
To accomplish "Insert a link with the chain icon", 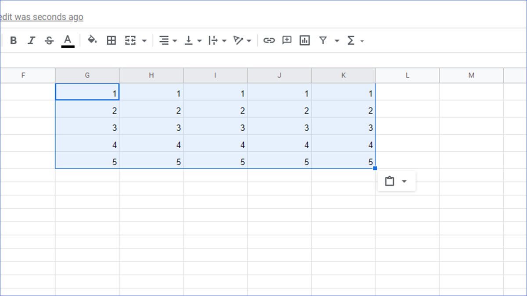I will [269, 41].
